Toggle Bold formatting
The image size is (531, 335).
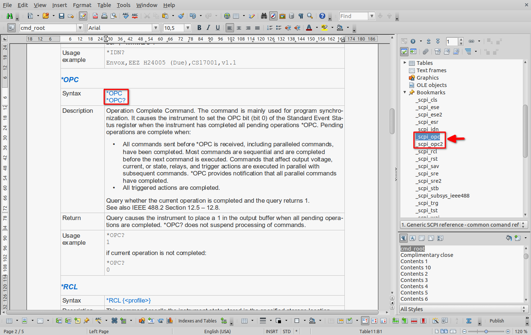199,28
